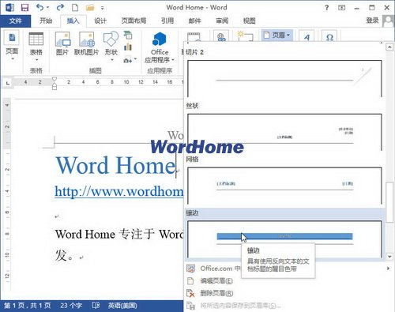Open word count 23 个字
Image resolution: width=395 pixels, height=312 pixels.
(71, 306)
